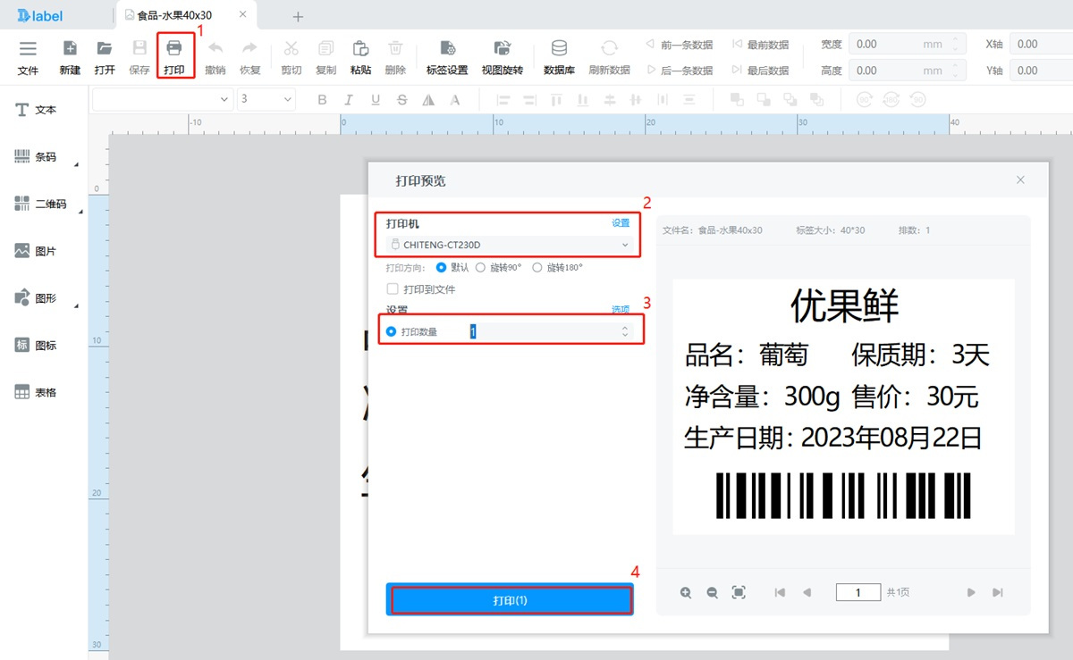The height and width of the screenshot is (660, 1073).
Task: Open a new tab with the plus button
Action: click(x=298, y=16)
